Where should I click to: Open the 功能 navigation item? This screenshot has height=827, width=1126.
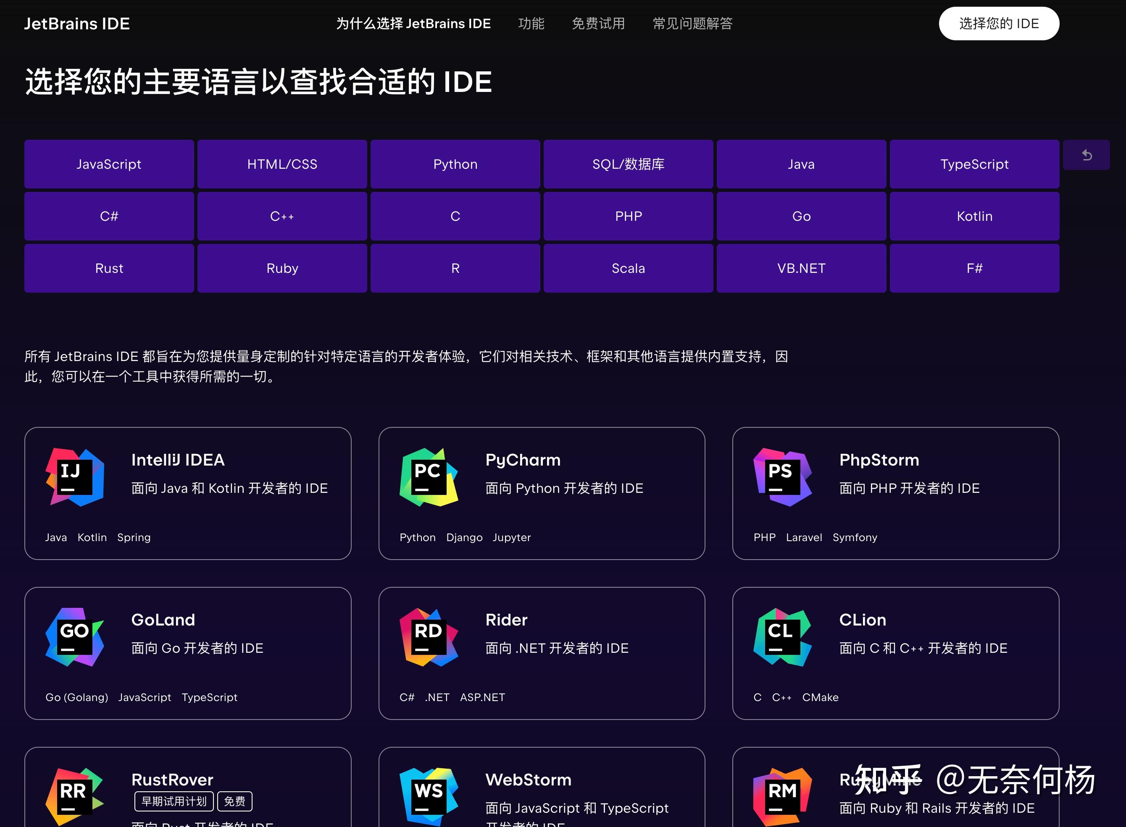[x=531, y=24]
